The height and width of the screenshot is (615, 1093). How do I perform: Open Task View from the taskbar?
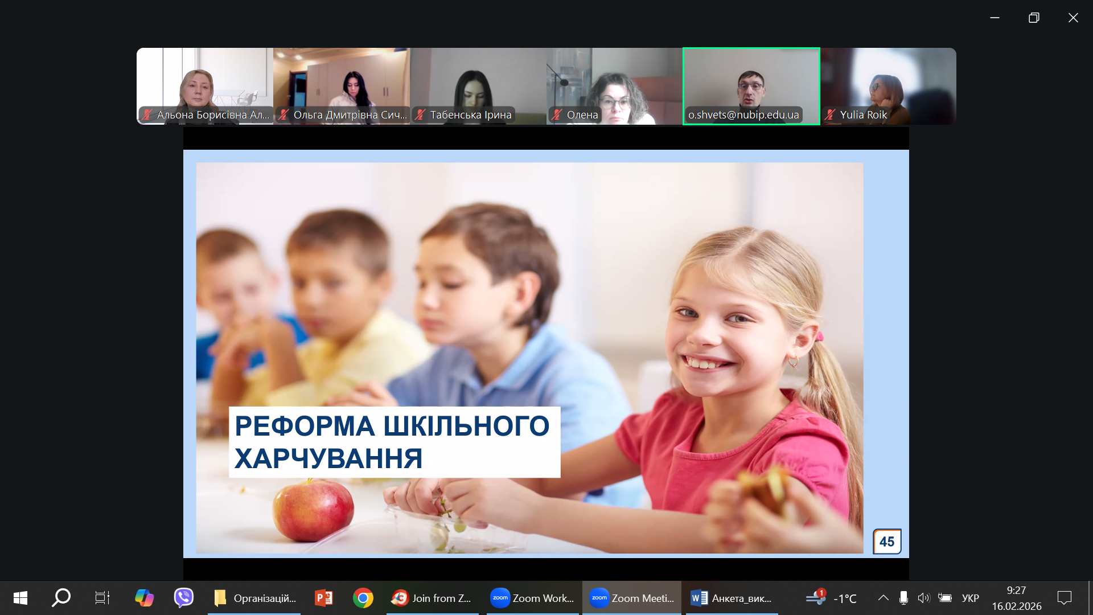102,598
